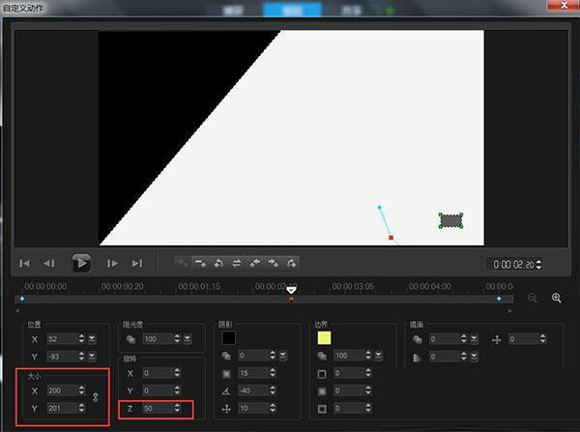Close the custom motion dialog

(x=564, y=5)
